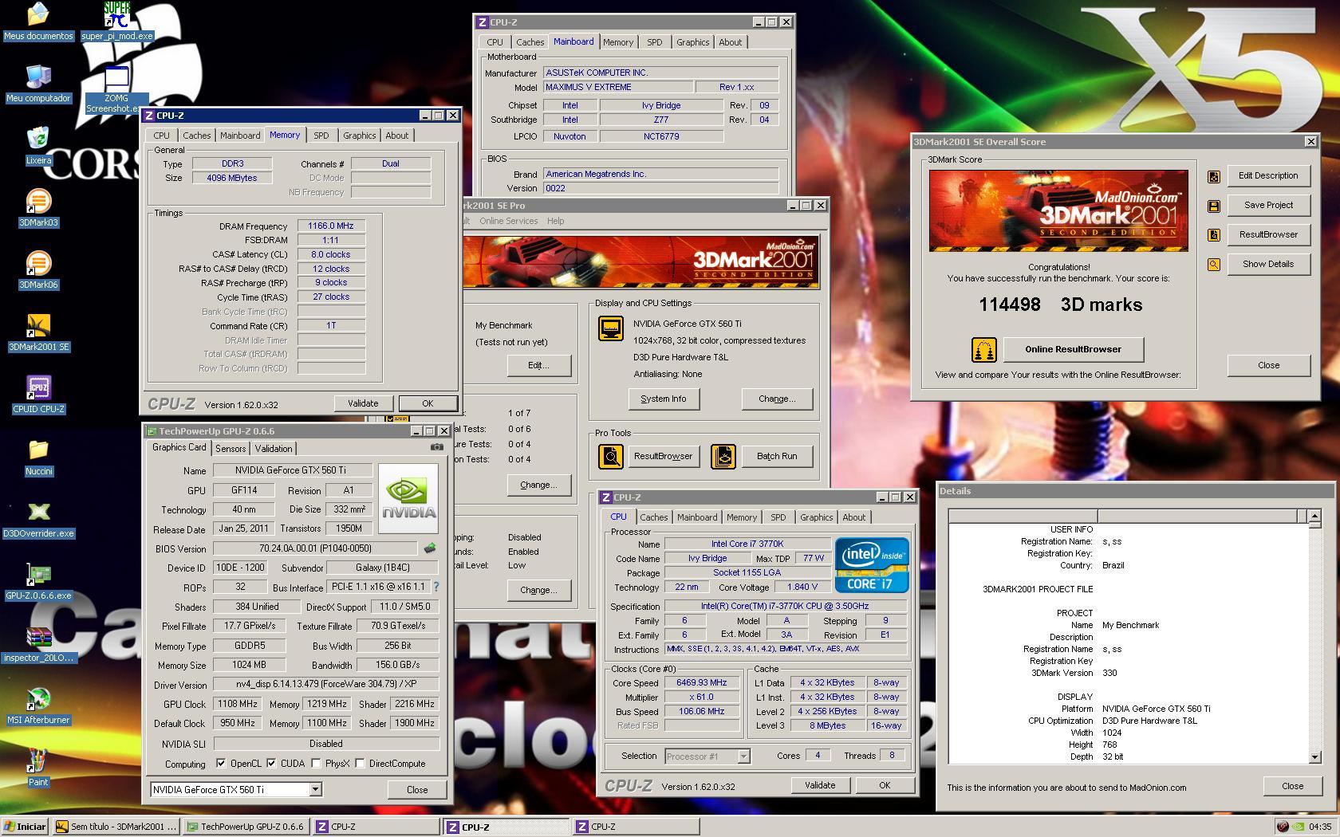Image resolution: width=1340 pixels, height=837 pixels.
Task: Click the Online ResultBrowser icon
Action: (x=984, y=349)
